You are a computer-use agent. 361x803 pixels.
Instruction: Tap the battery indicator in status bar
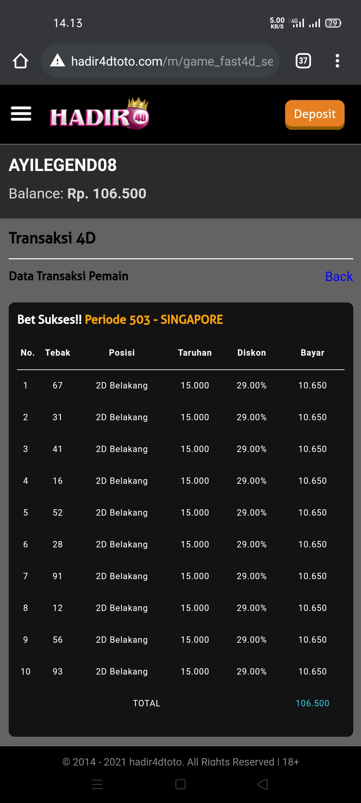[333, 23]
